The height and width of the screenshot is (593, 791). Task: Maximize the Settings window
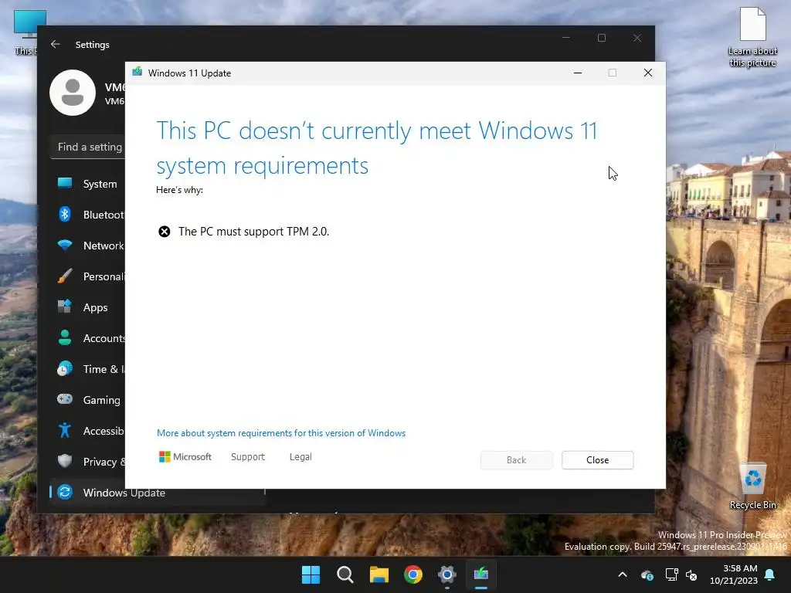pos(601,38)
